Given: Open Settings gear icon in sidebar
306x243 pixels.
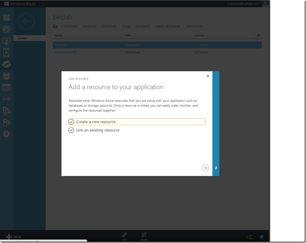Looking at the screenshot, I should [x=6, y=134].
